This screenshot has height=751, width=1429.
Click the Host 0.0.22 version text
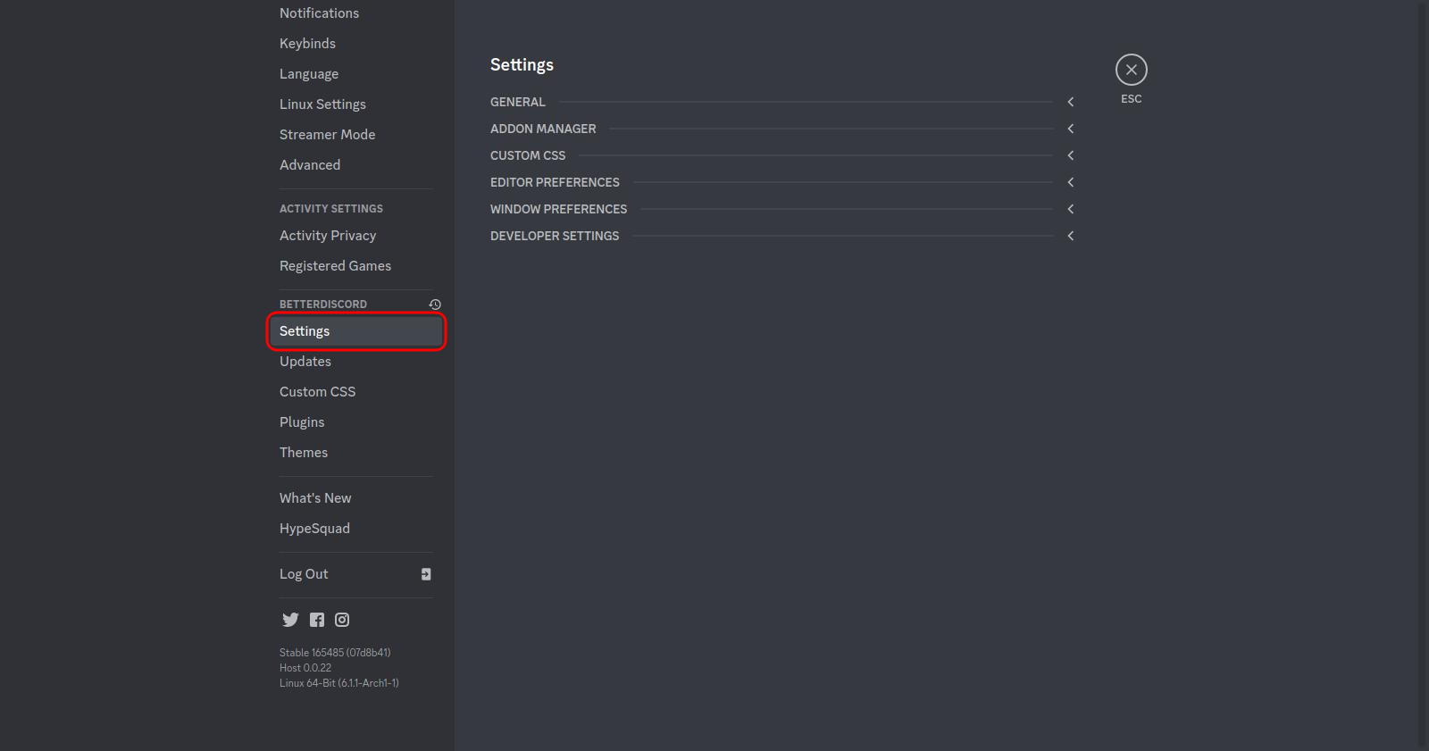(x=305, y=668)
